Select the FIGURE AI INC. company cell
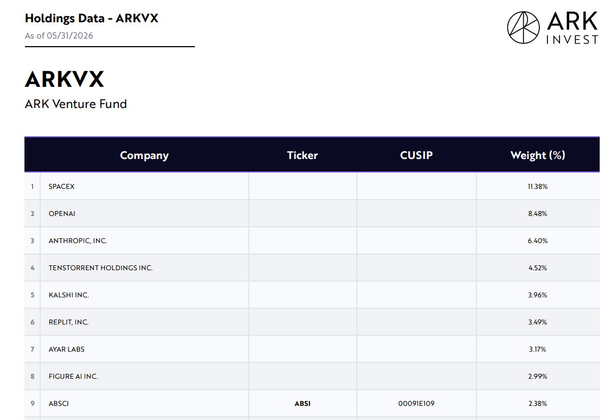Image resolution: width=610 pixels, height=420 pixels. (x=144, y=377)
